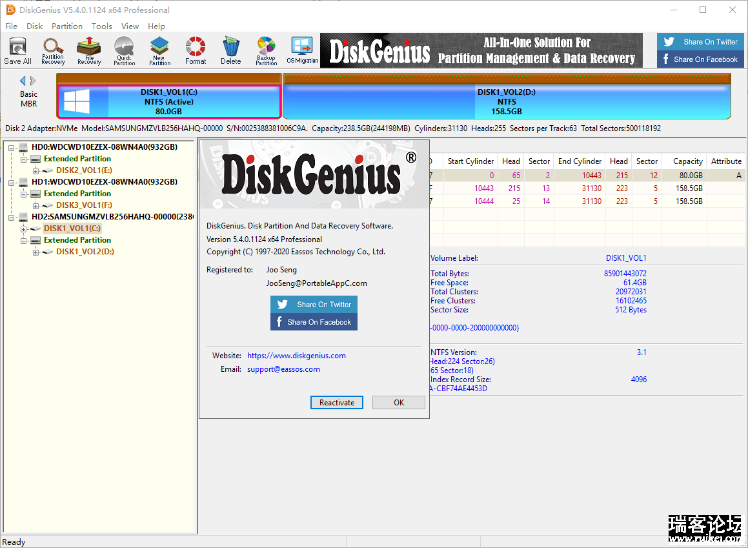
Task: Open the Partition Recovery tool
Action: (x=53, y=50)
